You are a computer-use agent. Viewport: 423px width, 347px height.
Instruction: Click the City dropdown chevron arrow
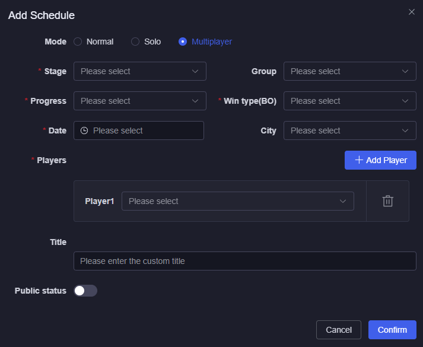pos(405,130)
